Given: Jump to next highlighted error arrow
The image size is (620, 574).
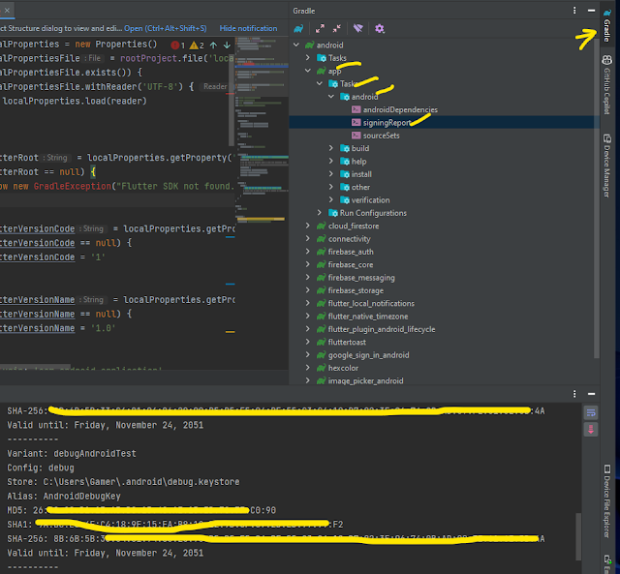Looking at the screenshot, I should [226, 45].
